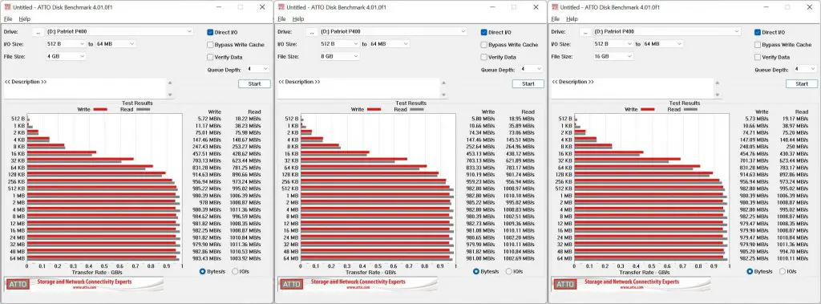Viewport: 821px width, 304px height.
Task: Check Verify Data in the 16 GB window
Action: click(x=757, y=57)
